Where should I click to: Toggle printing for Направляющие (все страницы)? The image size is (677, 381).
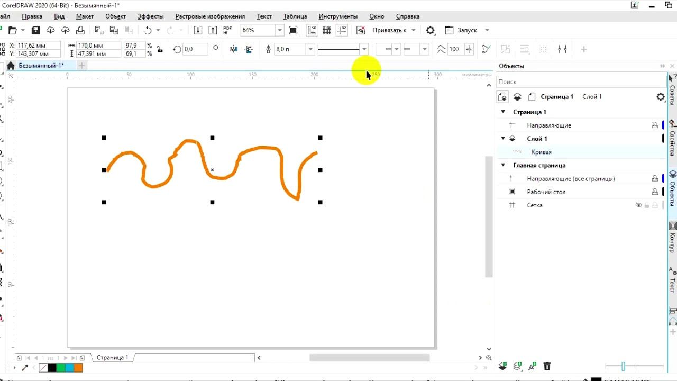click(655, 178)
